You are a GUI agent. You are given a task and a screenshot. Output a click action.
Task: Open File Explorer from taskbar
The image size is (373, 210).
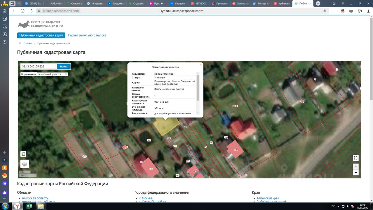point(41,206)
